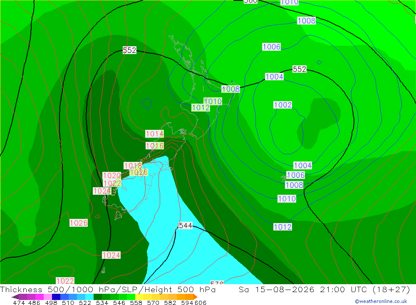Click the 534 value on the legend

point(102,303)
